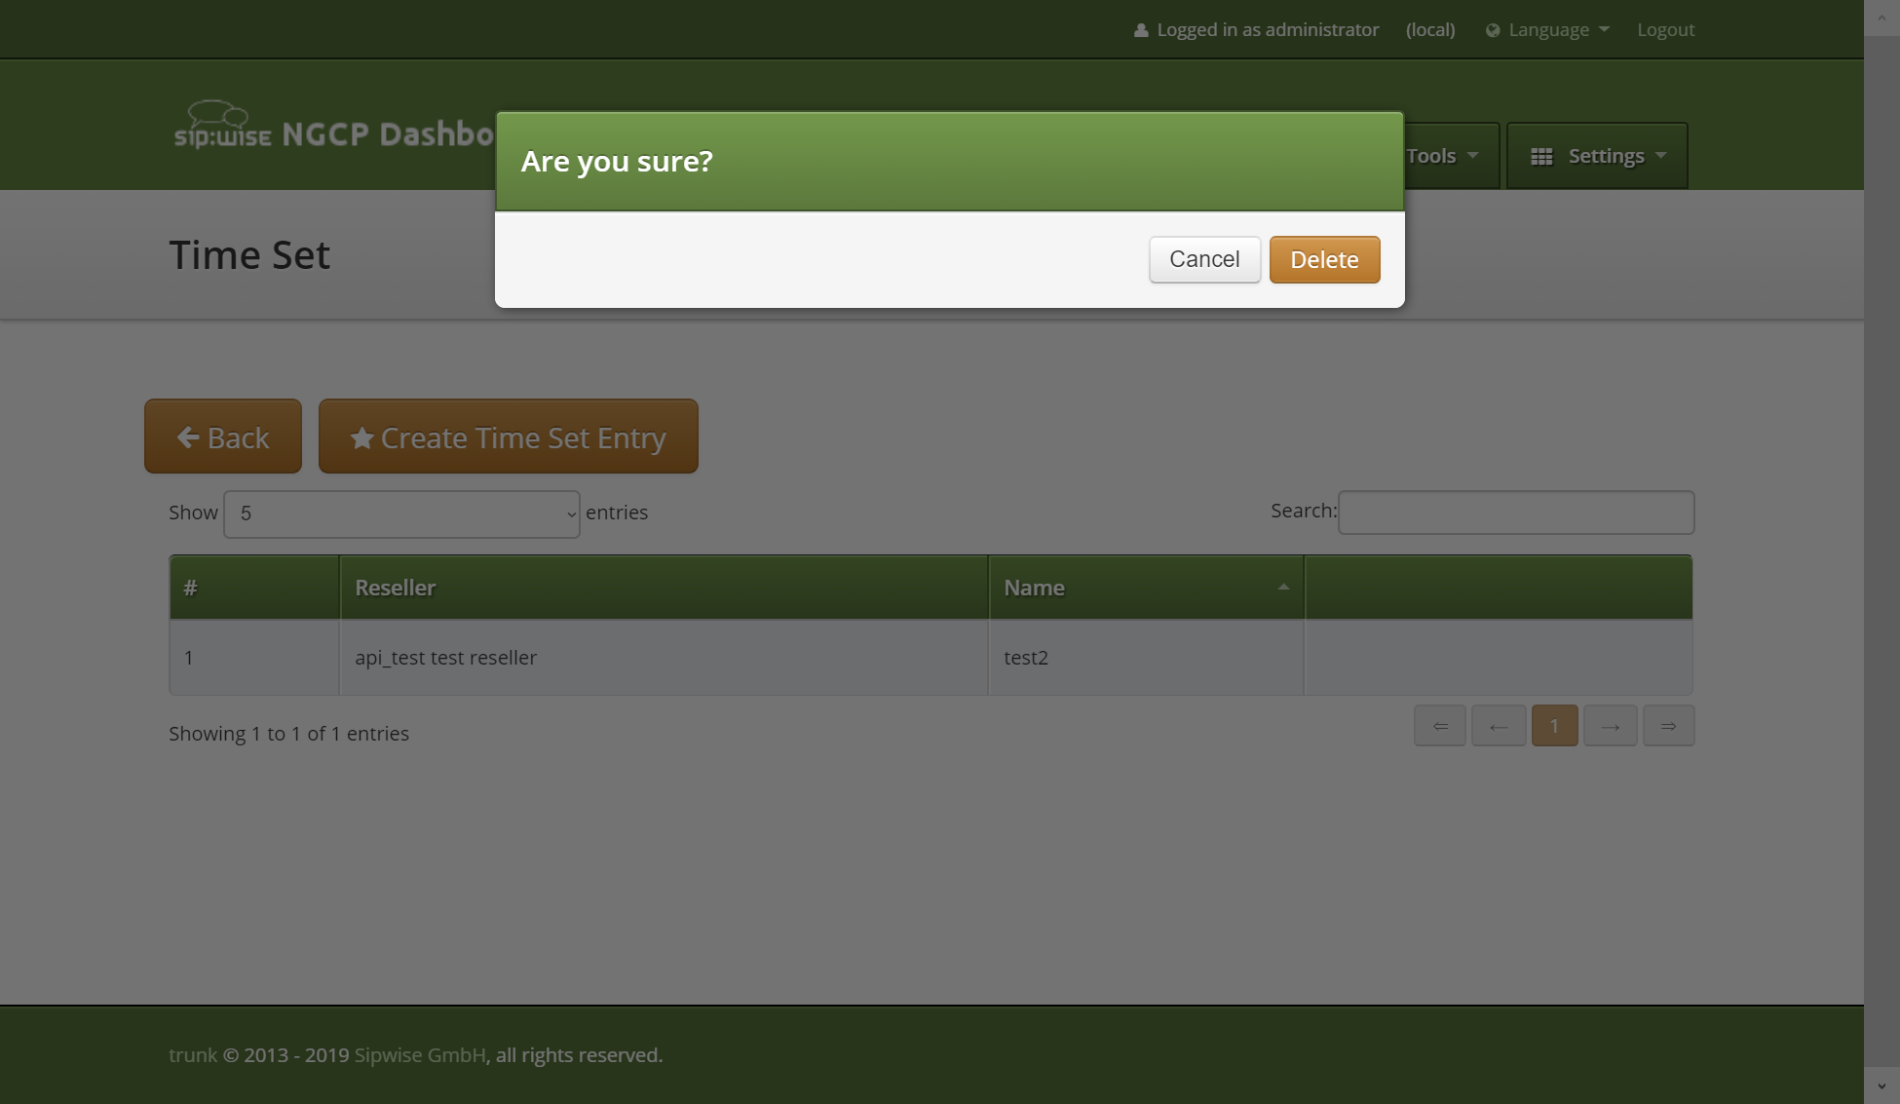Click the Settings grid icon
Viewport: 1900px width, 1104px height.
(1541, 155)
